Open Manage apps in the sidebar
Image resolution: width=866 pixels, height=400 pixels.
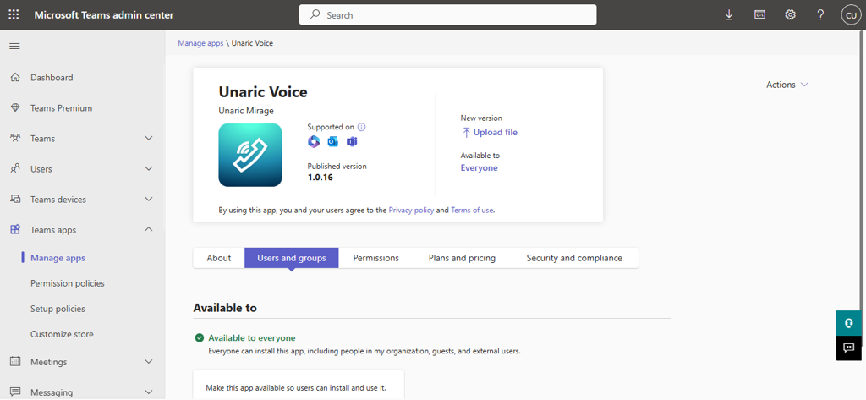tap(58, 258)
